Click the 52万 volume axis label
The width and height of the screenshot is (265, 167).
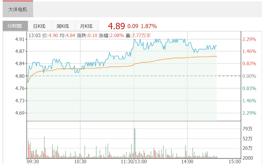click(x=247, y=139)
